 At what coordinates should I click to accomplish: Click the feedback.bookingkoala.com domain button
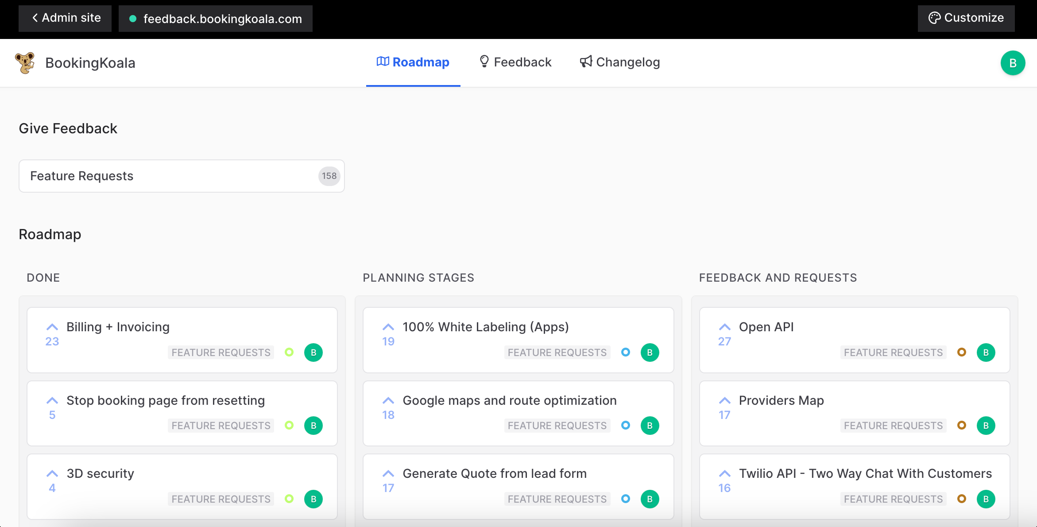pyautogui.click(x=216, y=19)
